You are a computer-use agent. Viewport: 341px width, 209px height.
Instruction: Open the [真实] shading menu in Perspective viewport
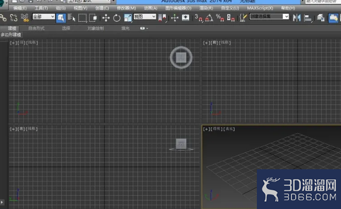229,129
